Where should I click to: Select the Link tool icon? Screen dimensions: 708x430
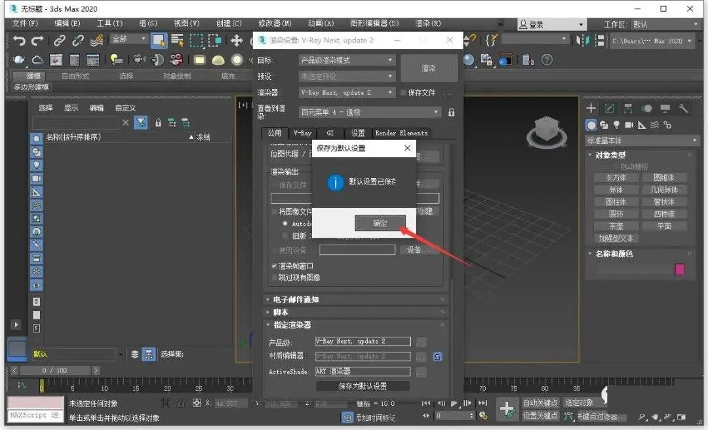59,41
